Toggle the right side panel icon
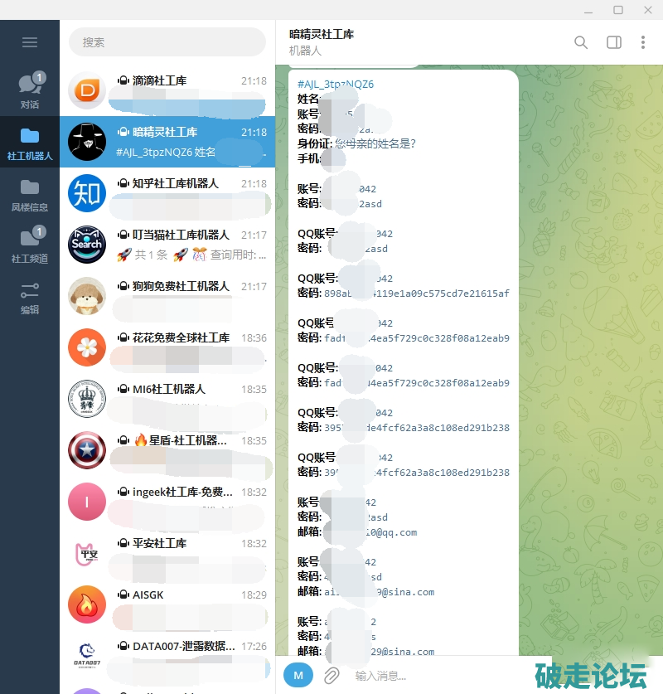This screenshot has height=694, width=663. tap(614, 42)
